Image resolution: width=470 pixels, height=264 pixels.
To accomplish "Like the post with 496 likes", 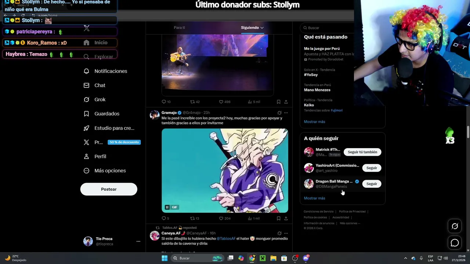I will [x=224, y=102].
